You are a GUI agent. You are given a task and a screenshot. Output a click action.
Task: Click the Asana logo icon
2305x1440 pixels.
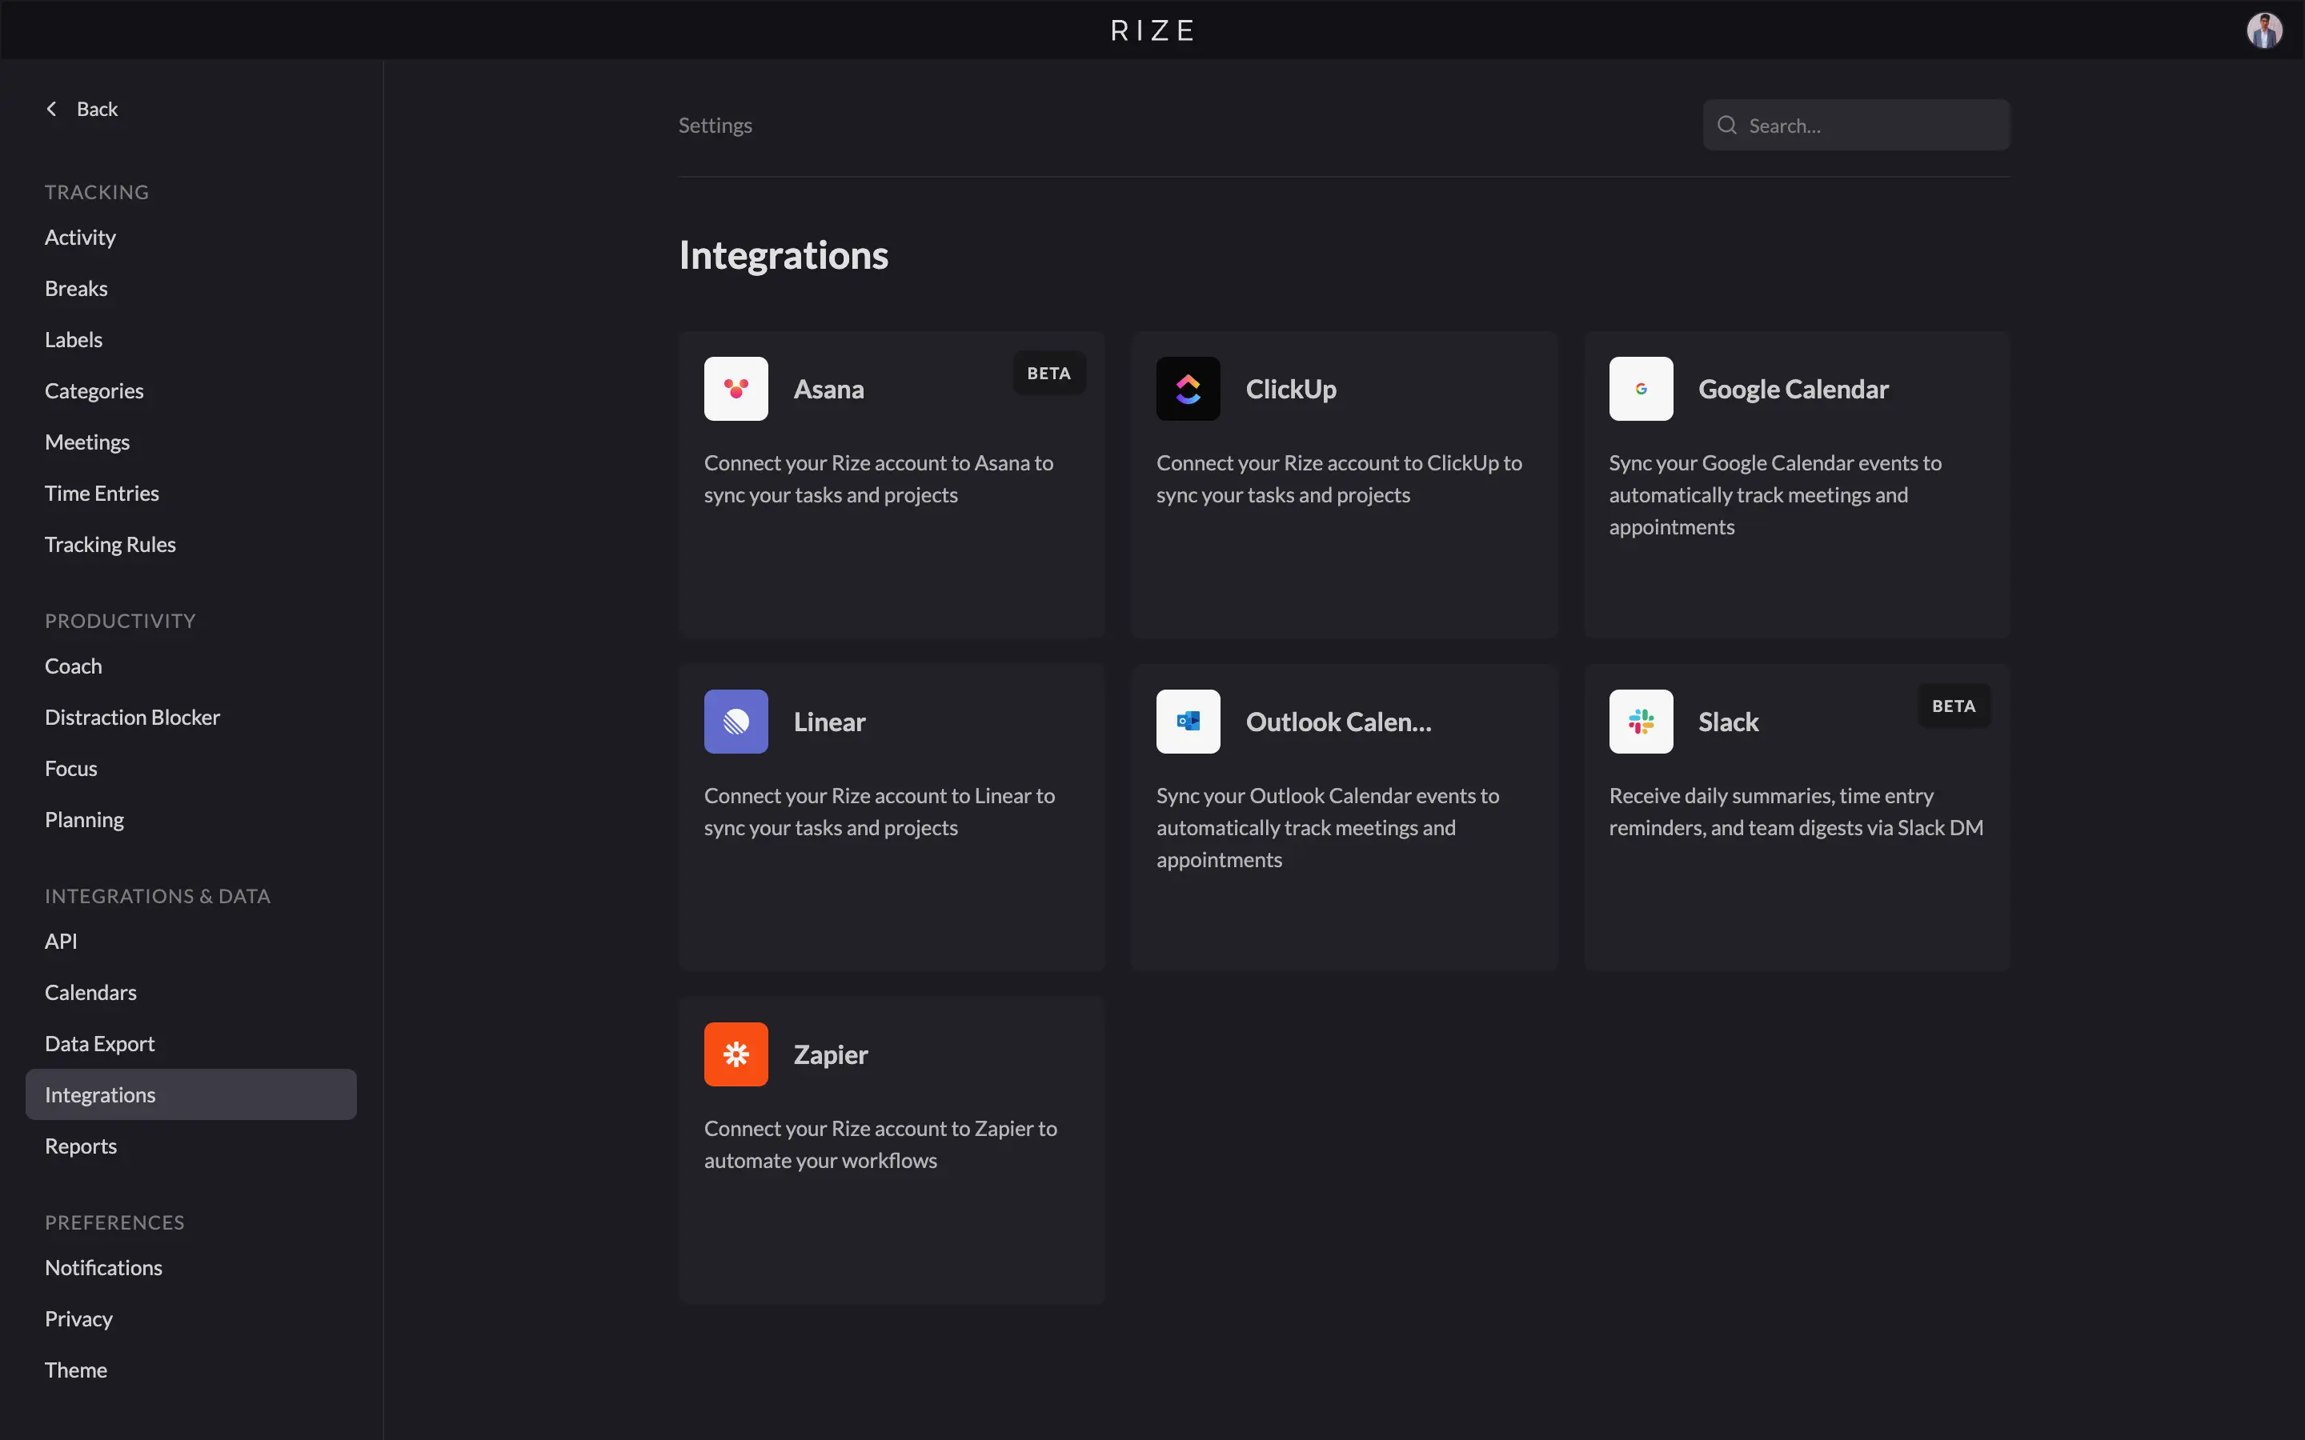(x=736, y=389)
